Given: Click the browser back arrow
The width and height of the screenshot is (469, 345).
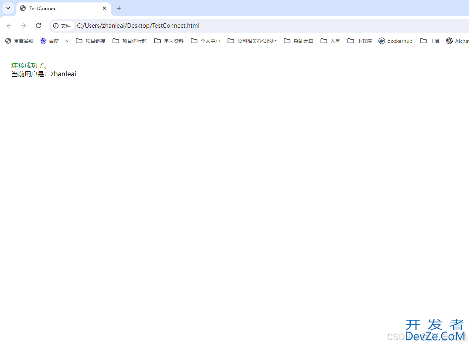Looking at the screenshot, I should coord(9,26).
